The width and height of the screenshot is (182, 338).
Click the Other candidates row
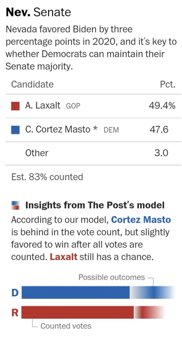tap(93, 153)
